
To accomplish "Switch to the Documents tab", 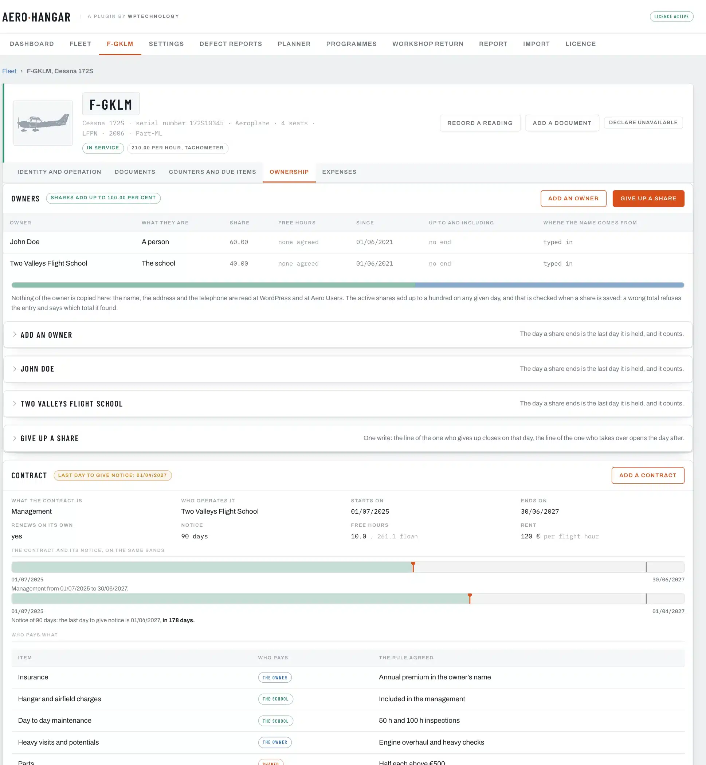I will [135, 172].
